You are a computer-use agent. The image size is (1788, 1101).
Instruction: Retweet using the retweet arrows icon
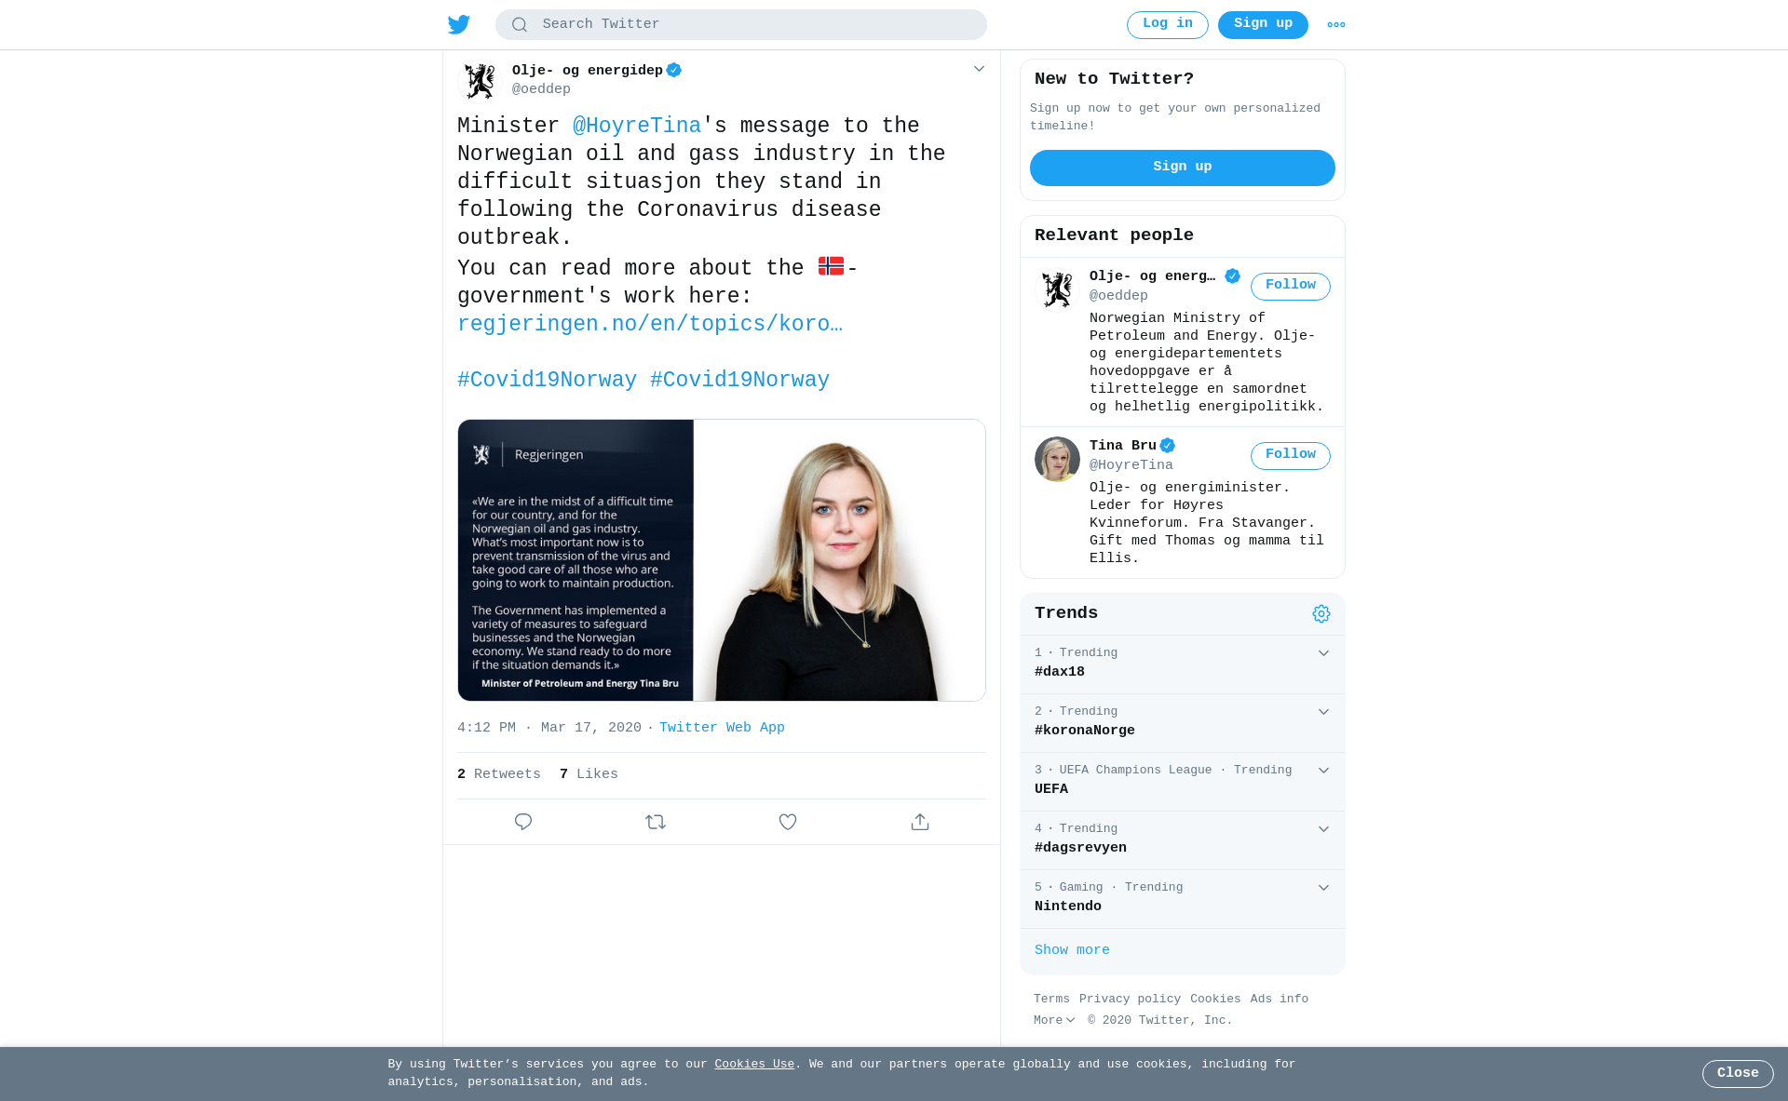[656, 822]
